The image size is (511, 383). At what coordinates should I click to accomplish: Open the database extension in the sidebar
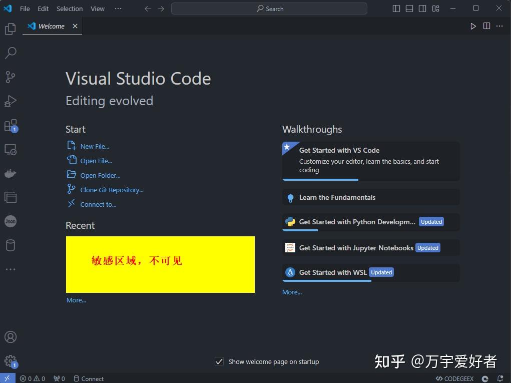pos(11,245)
